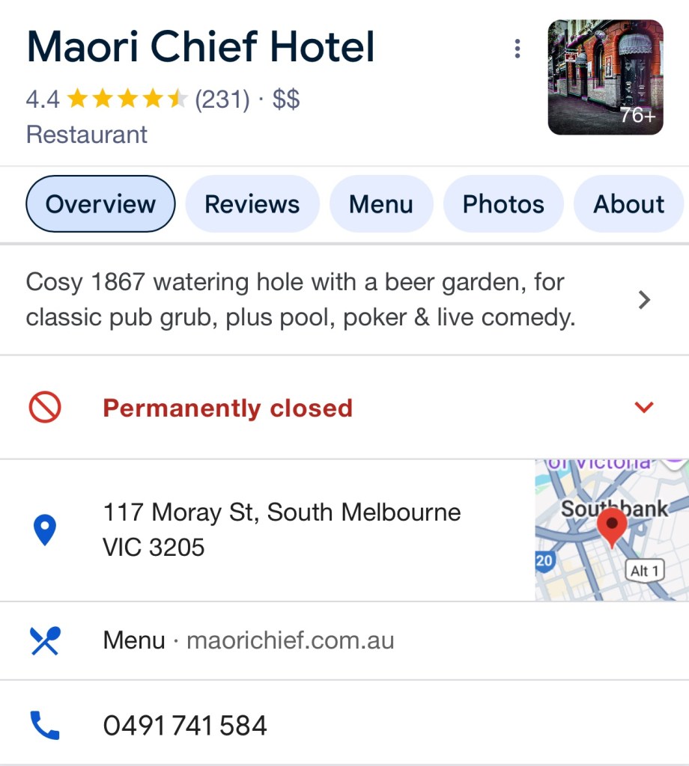Viewport: 689px width, 766px height.
Task: Tap the fork and spoon menu icon
Action: tap(45, 641)
